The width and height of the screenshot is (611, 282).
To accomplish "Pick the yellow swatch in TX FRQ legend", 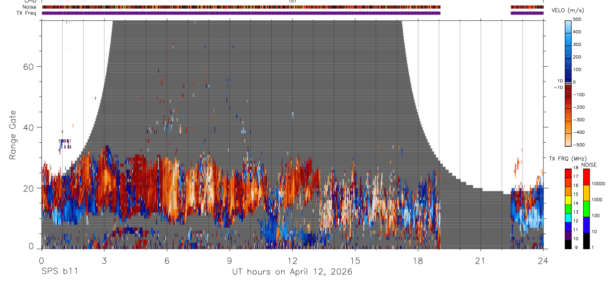I will point(568,200).
